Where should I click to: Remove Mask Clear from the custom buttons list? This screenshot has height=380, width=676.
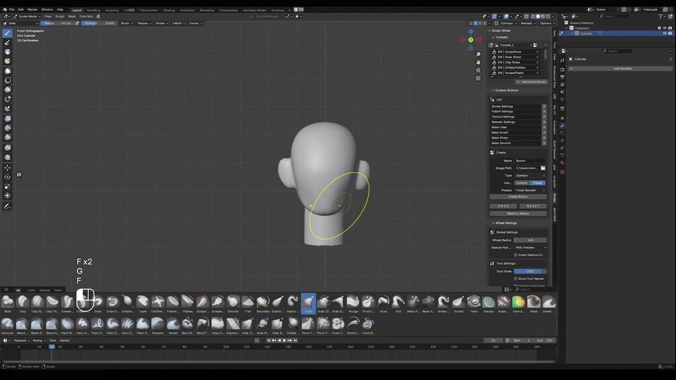544,127
